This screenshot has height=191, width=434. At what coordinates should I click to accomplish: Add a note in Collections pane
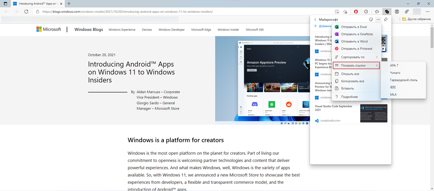(371, 19)
